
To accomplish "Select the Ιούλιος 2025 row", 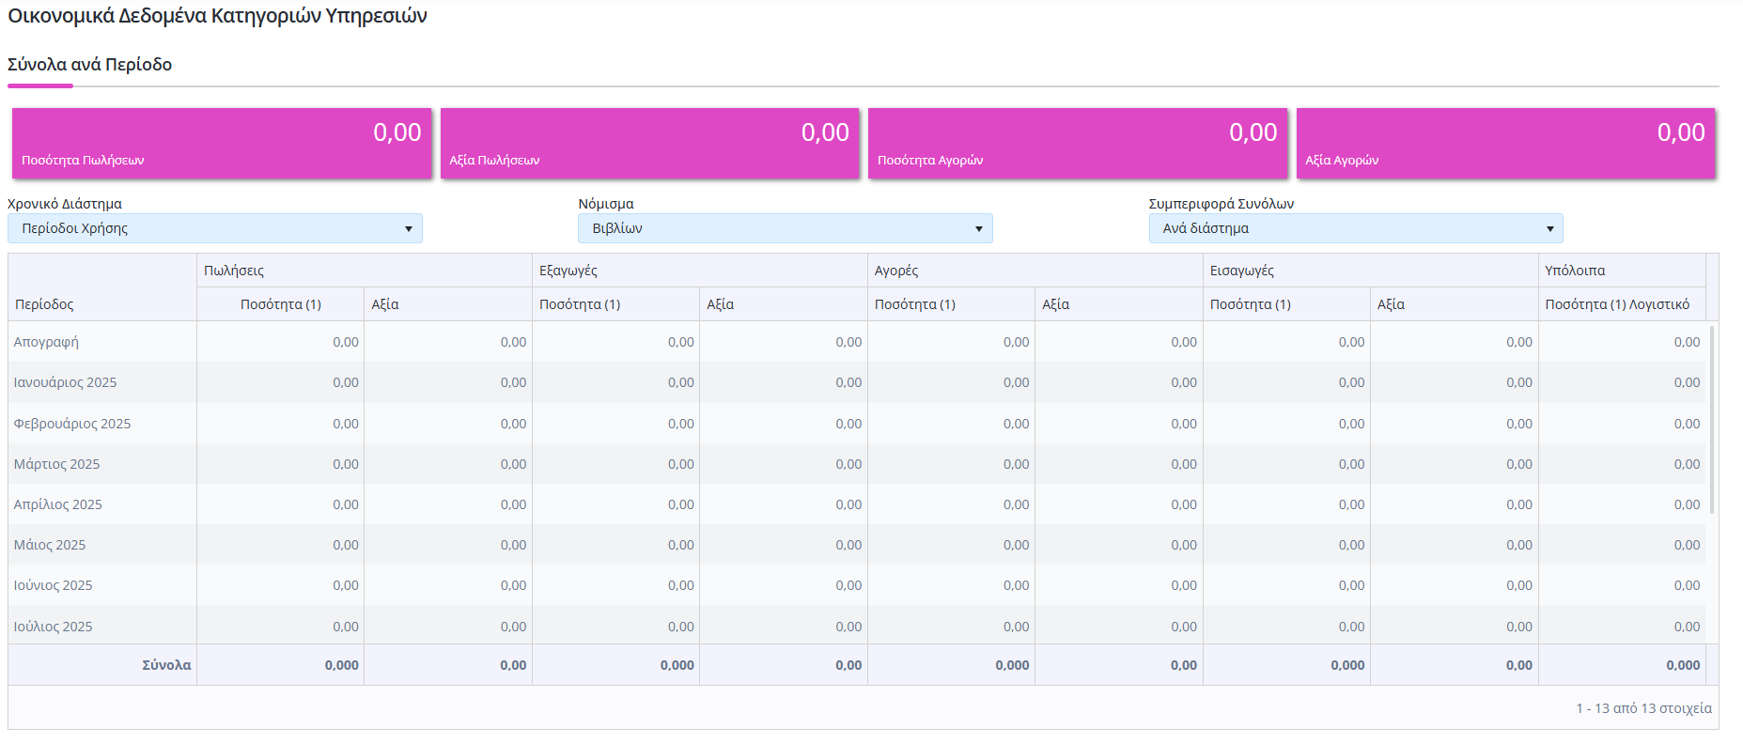I will 857,626.
